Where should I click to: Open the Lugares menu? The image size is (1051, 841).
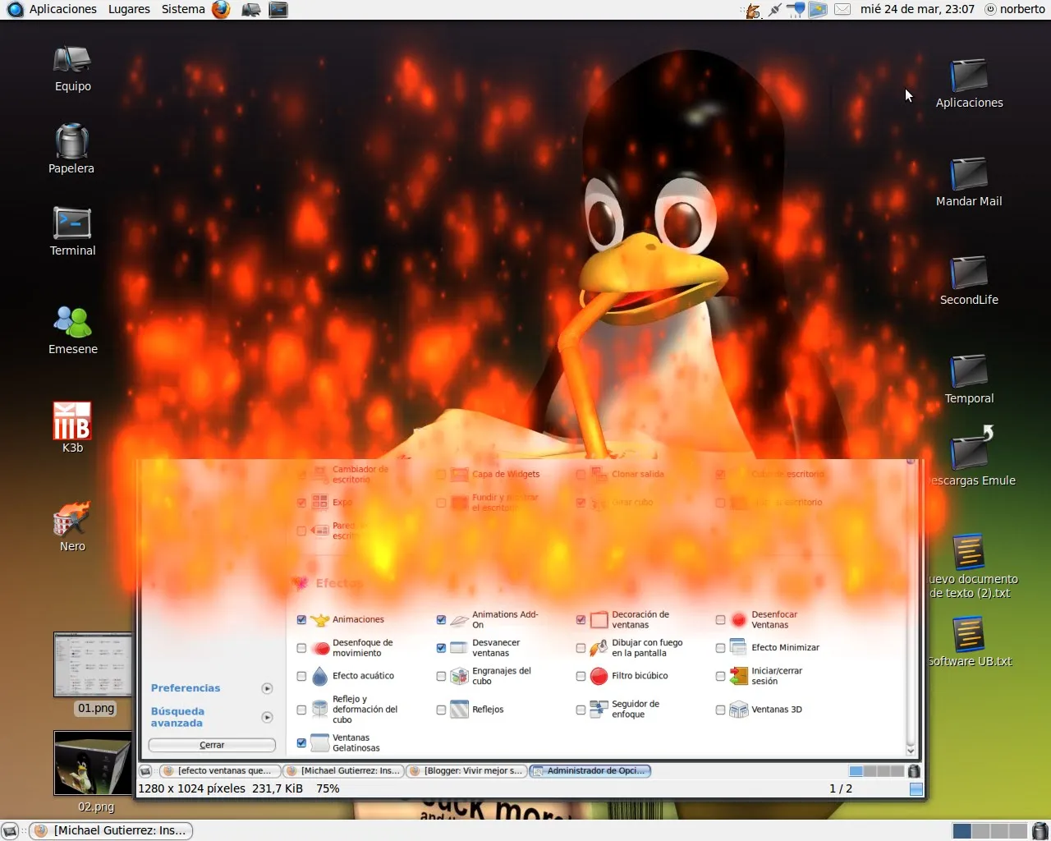click(129, 9)
